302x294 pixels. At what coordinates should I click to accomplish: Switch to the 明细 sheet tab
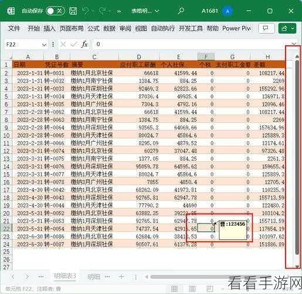tap(94, 277)
